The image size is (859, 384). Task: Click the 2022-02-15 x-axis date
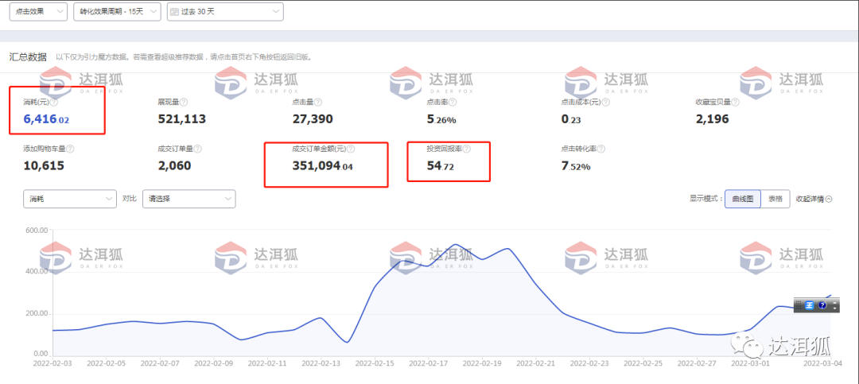coord(375,363)
